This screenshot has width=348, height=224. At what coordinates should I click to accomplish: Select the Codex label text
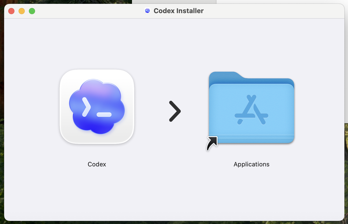tap(97, 164)
